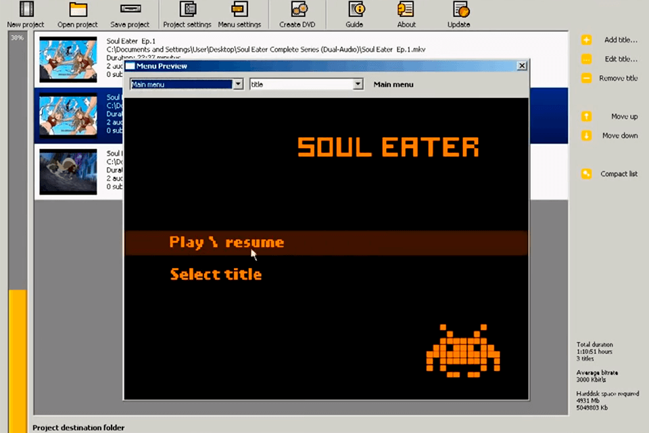Open the Guide icon

point(355,10)
